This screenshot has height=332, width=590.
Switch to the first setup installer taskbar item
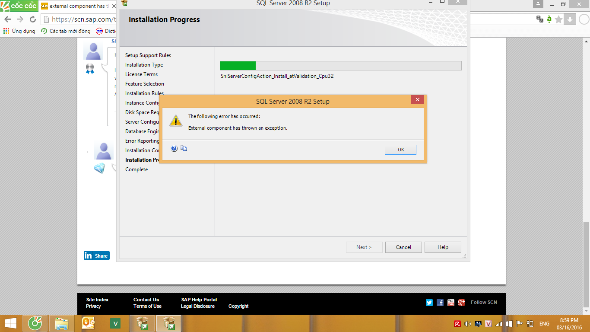pyautogui.click(x=142, y=323)
